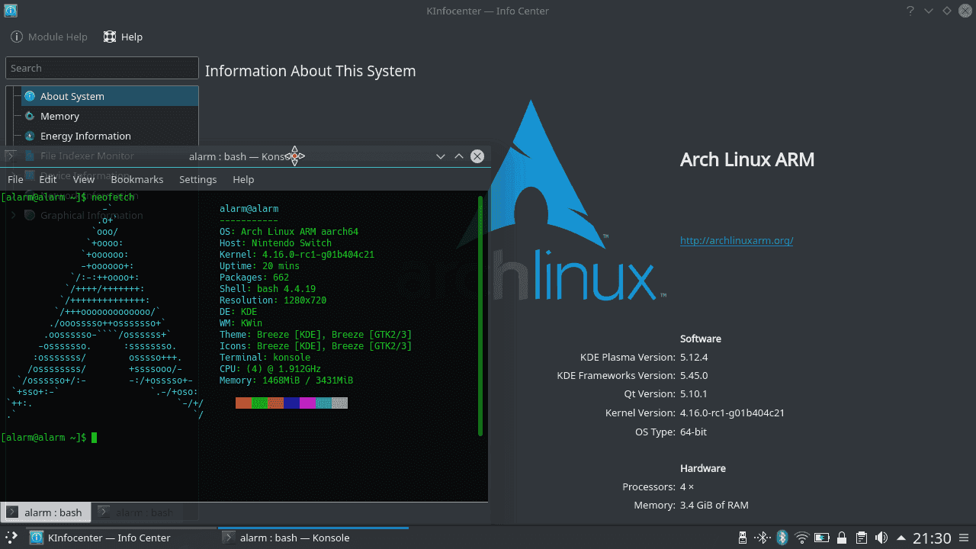Switch to the Konsole taskbar entry
Image resolution: width=976 pixels, height=549 pixels.
(x=313, y=538)
